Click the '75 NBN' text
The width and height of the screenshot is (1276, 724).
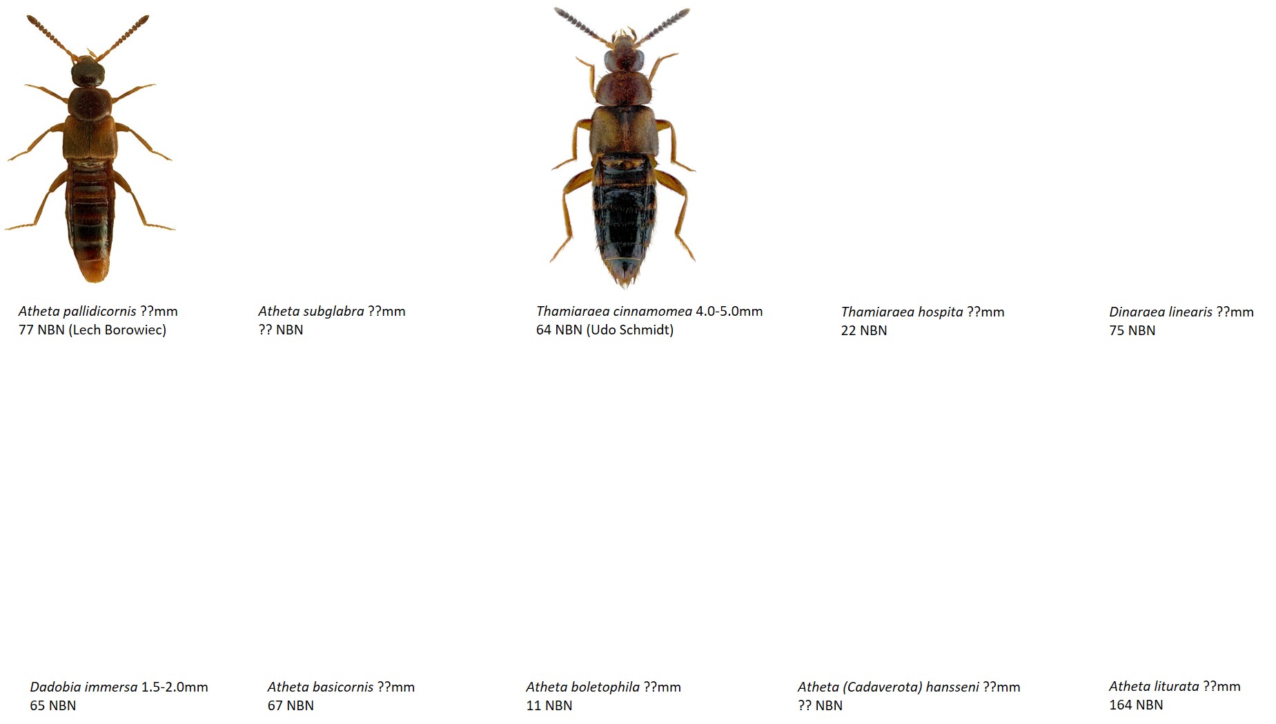click(1132, 330)
